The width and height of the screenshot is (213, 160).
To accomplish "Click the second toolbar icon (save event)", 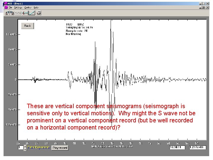I will (12, 13).
